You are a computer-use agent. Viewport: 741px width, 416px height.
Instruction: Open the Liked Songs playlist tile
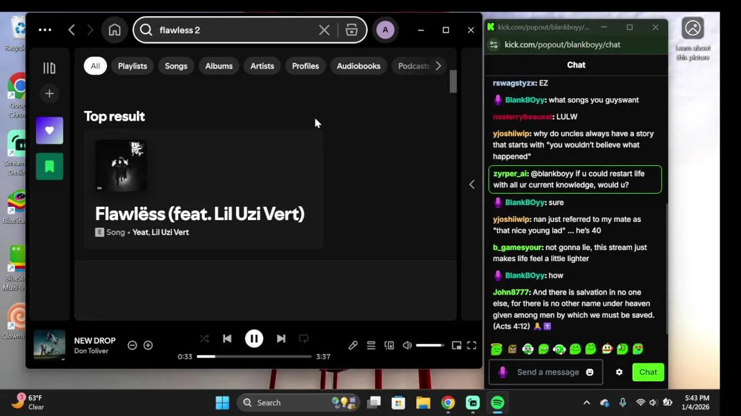[49, 131]
